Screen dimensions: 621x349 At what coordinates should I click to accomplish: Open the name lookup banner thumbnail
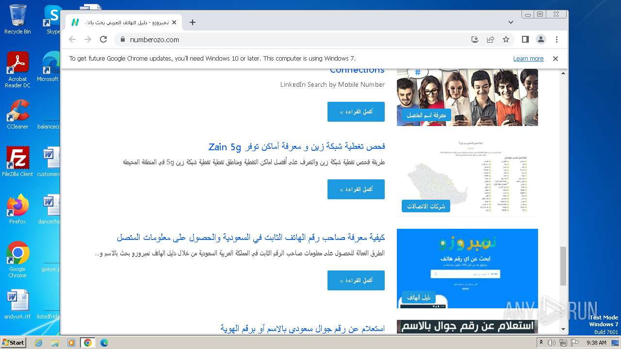(x=467, y=327)
